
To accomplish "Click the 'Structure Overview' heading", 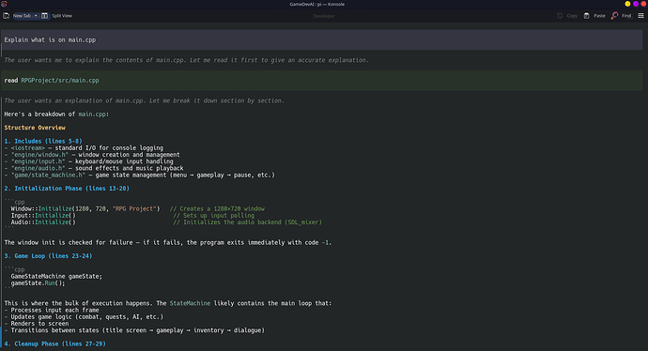I will [35, 128].
